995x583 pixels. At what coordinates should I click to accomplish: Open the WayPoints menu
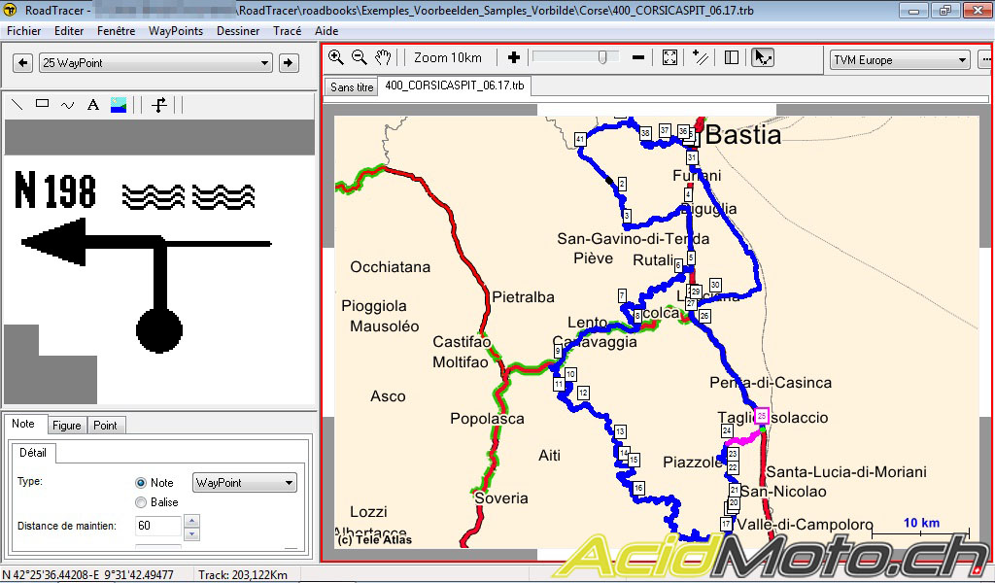tap(176, 31)
